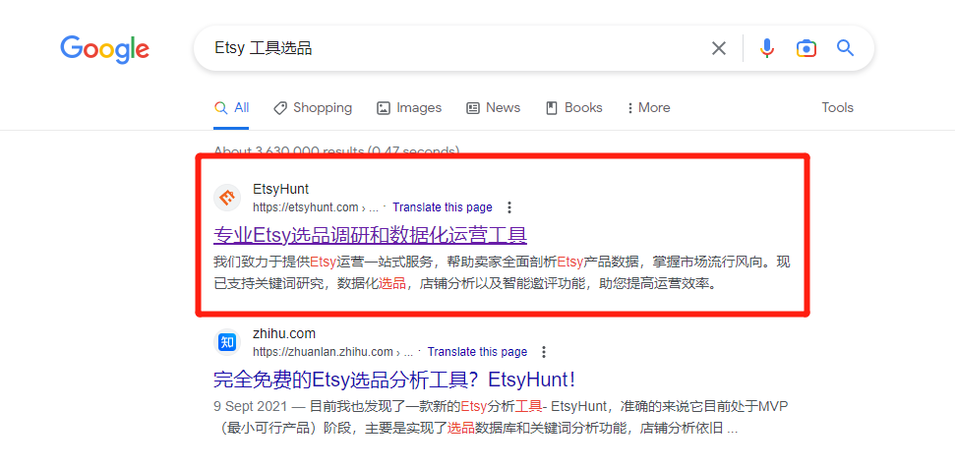Click the EtsyHunt snippet starting 我们致力于提供
955x468 pixels.
click(x=503, y=272)
